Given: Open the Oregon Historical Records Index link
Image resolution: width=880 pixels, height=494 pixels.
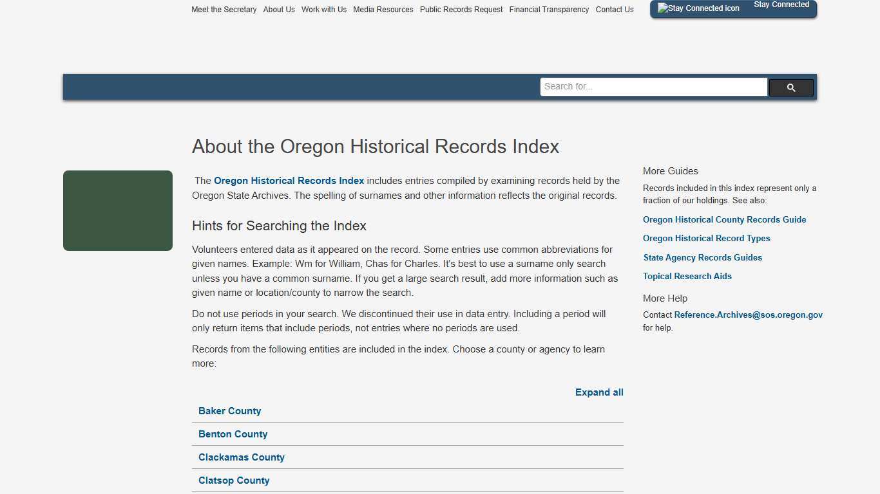Looking at the screenshot, I should click(289, 181).
